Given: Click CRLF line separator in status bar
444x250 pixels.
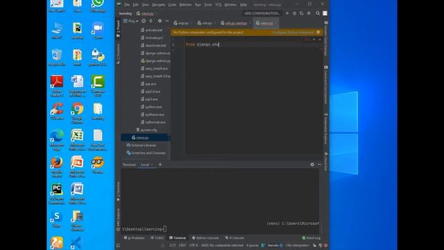Looking at the screenshot, I should [x=182, y=245].
